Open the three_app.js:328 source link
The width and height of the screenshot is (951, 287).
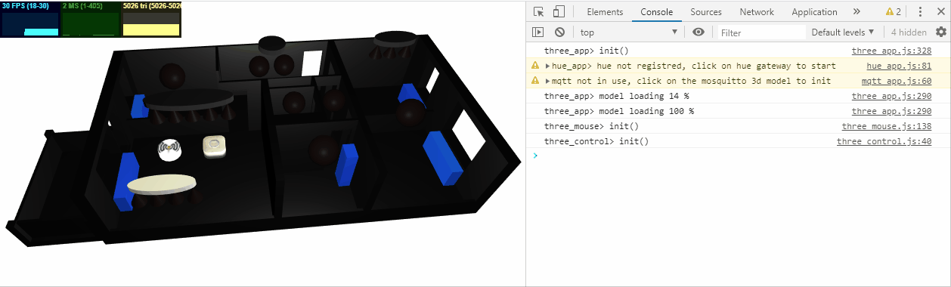(x=891, y=51)
